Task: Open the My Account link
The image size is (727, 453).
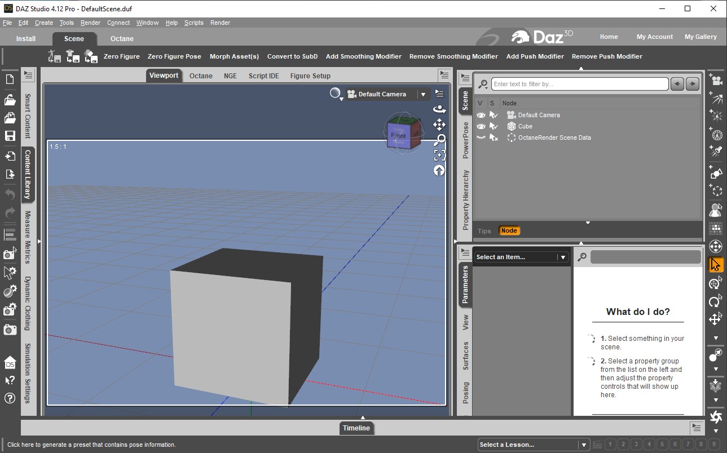Action: point(655,37)
